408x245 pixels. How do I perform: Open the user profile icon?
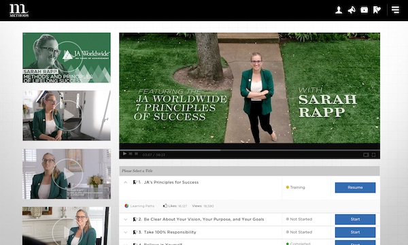coord(339,10)
